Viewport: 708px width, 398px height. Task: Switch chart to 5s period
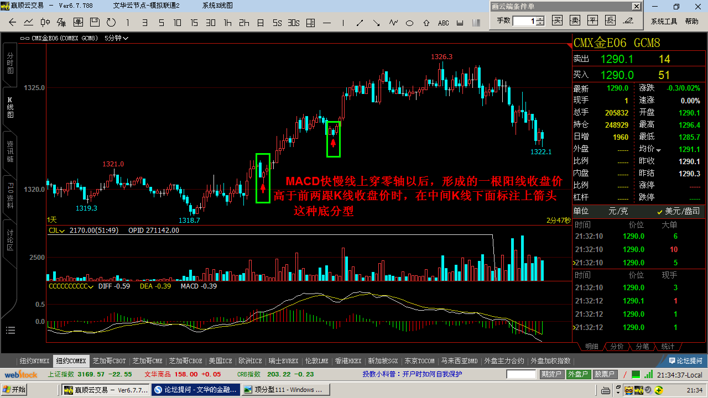click(277, 23)
